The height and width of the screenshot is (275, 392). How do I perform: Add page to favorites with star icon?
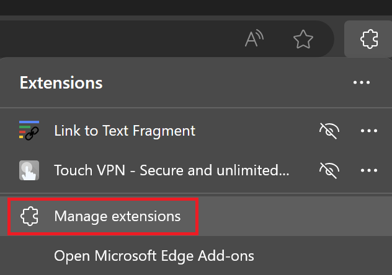tap(303, 40)
